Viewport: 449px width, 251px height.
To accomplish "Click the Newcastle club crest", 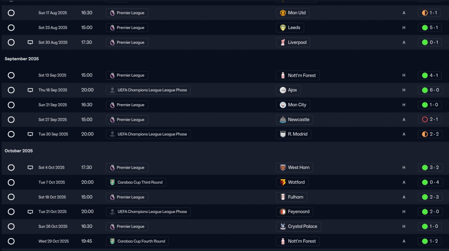I will [x=283, y=120].
